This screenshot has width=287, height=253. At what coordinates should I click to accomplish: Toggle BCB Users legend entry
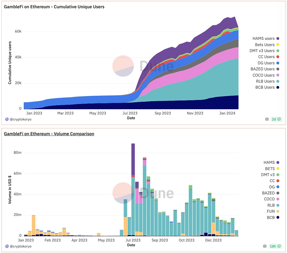[265, 88]
